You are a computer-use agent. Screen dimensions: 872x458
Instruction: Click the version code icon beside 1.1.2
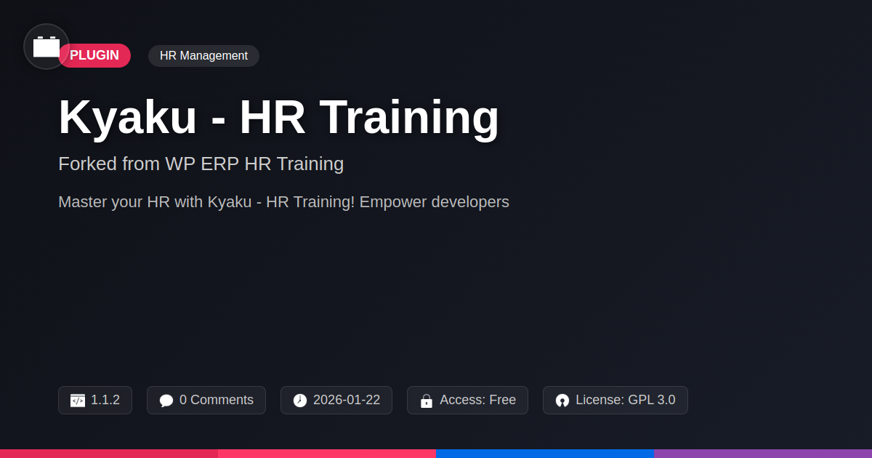tap(78, 401)
